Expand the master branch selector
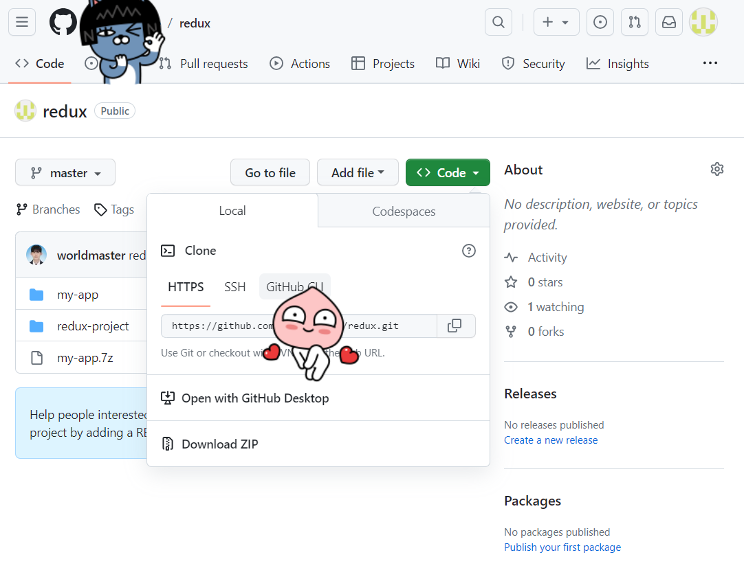Viewport: 744px width, 568px height. [65, 172]
